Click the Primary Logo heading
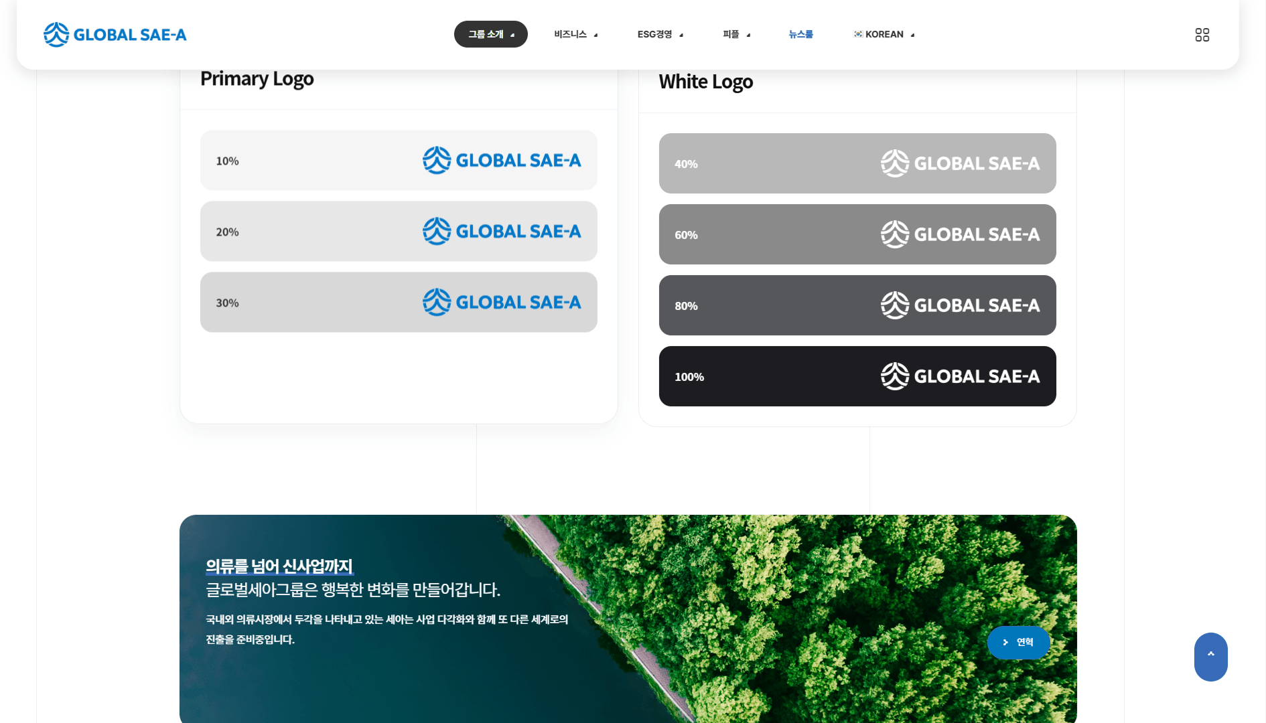The height and width of the screenshot is (723, 1266). click(257, 79)
